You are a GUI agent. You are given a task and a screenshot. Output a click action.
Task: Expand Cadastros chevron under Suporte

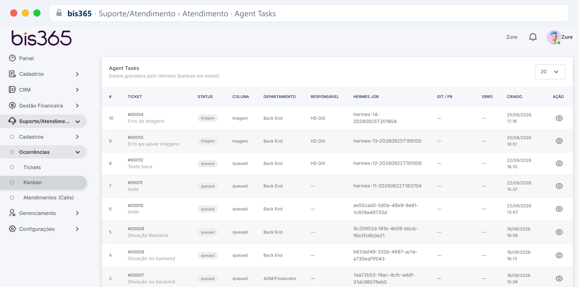77,137
